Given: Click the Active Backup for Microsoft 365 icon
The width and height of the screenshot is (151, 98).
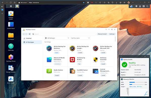Looking at the screenshot, I should (x=95, y=48).
